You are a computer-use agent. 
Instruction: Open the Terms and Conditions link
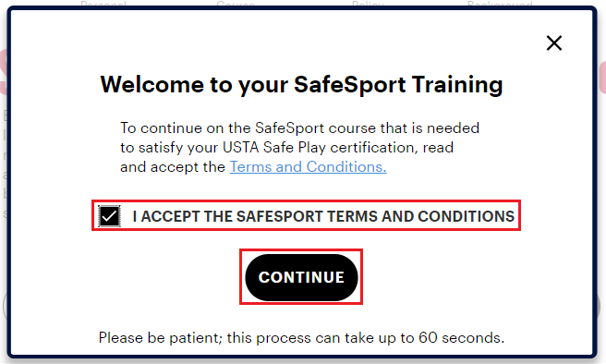pyautogui.click(x=308, y=167)
